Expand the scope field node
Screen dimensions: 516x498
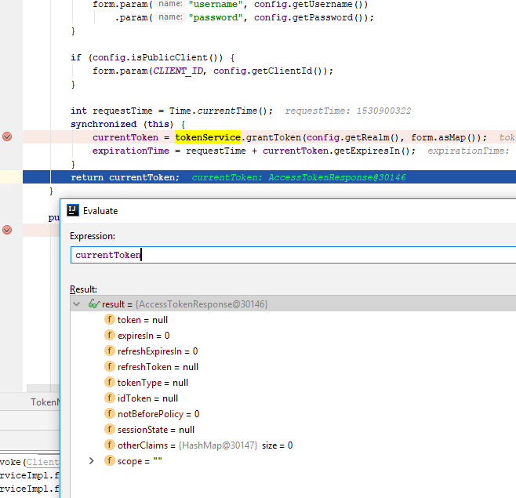pyautogui.click(x=92, y=461)
